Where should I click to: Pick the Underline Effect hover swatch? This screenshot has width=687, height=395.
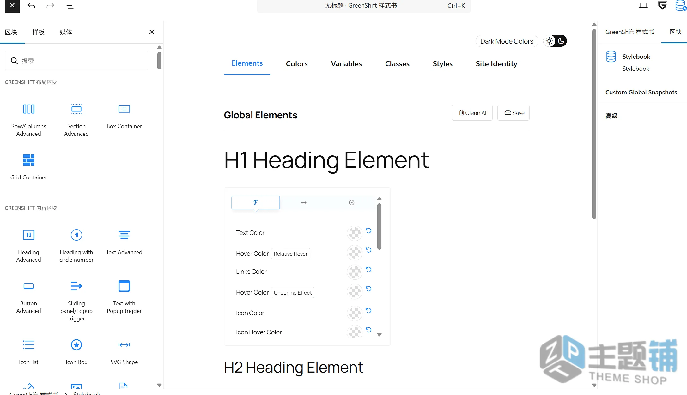pyautogui.click(x=355, y=291)
